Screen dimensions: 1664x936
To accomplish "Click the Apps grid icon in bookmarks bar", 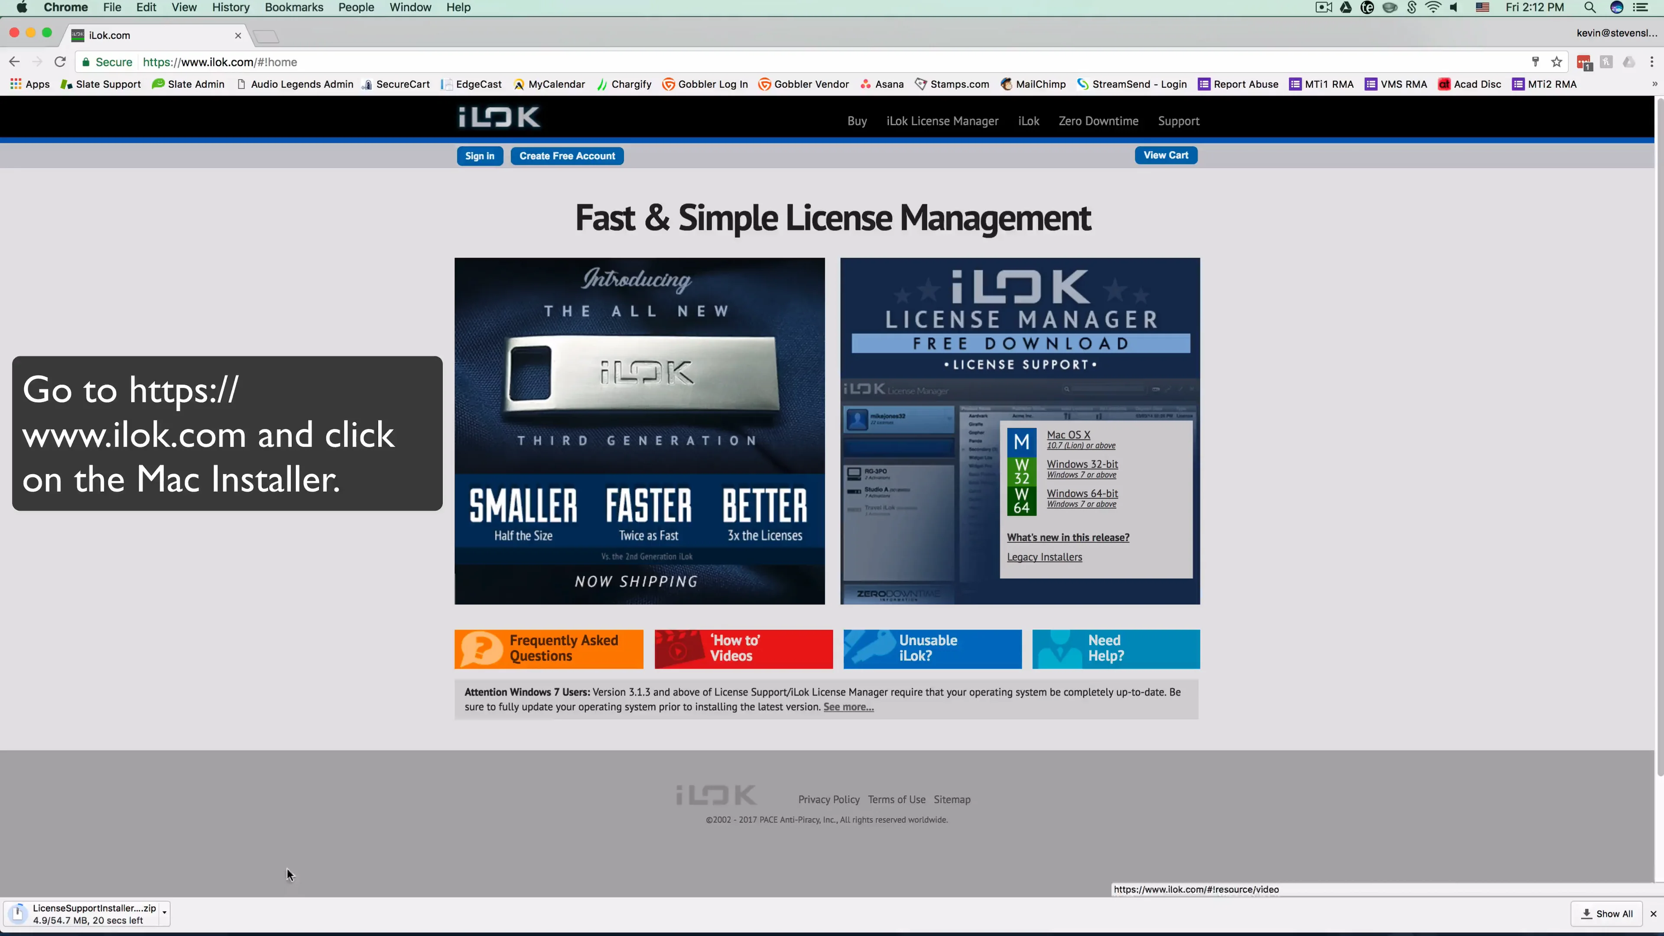I will tap(16, 84).
